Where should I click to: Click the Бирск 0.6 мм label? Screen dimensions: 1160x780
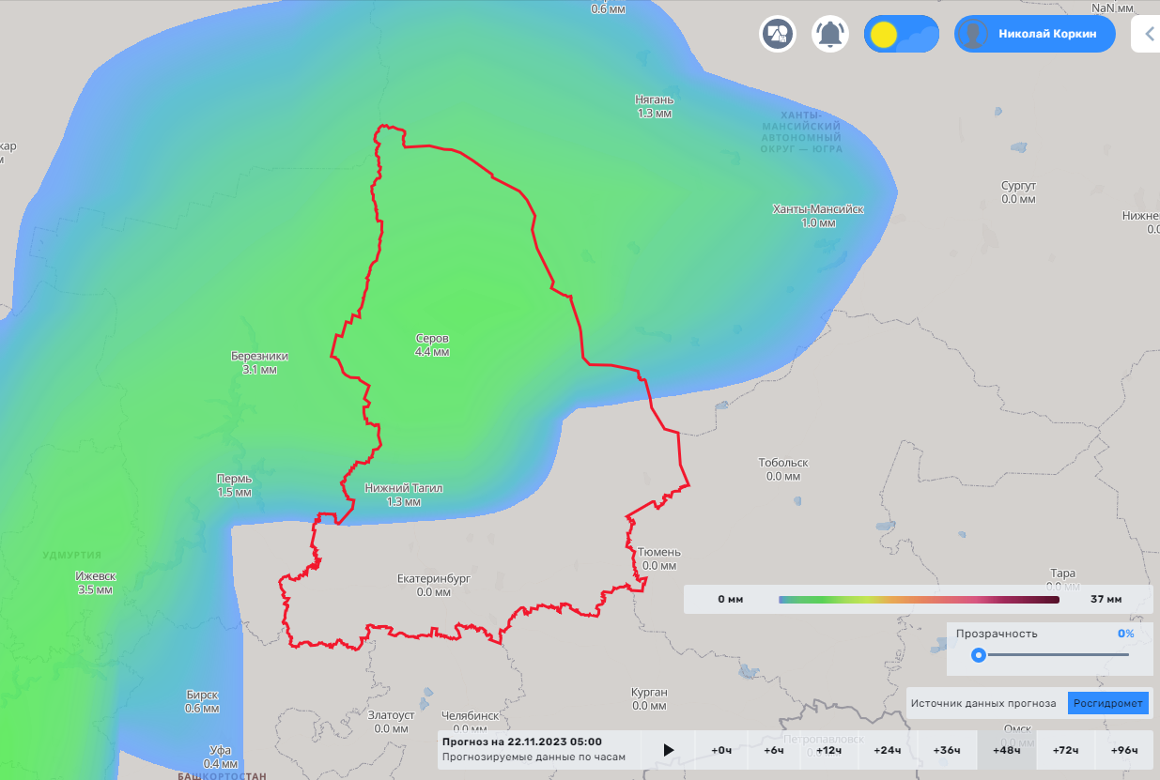click(x=202, y=701)
